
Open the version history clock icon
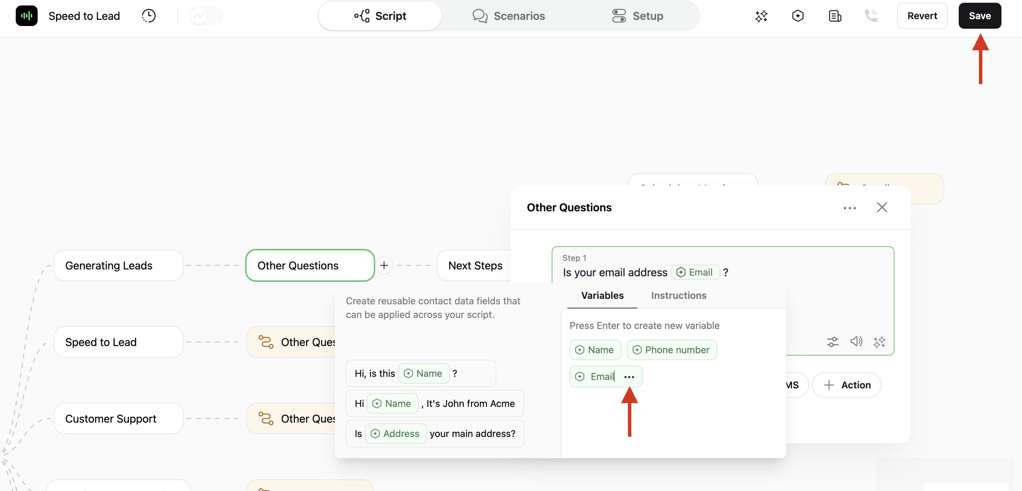tap(149, 16)
